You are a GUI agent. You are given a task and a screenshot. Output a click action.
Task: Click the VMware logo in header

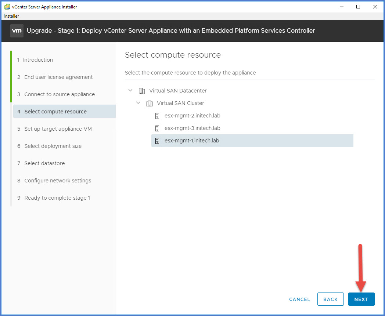(17, 31)
